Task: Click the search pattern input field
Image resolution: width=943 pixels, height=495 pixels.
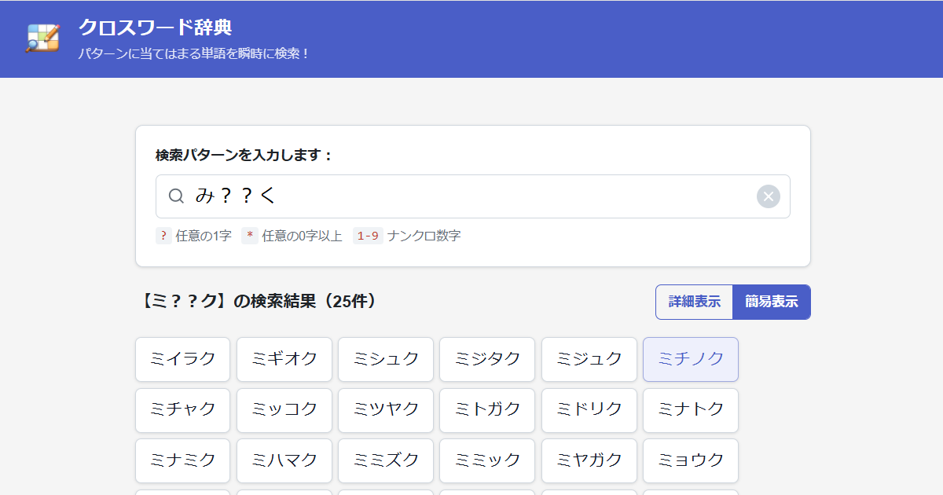Action: point(472,196)
